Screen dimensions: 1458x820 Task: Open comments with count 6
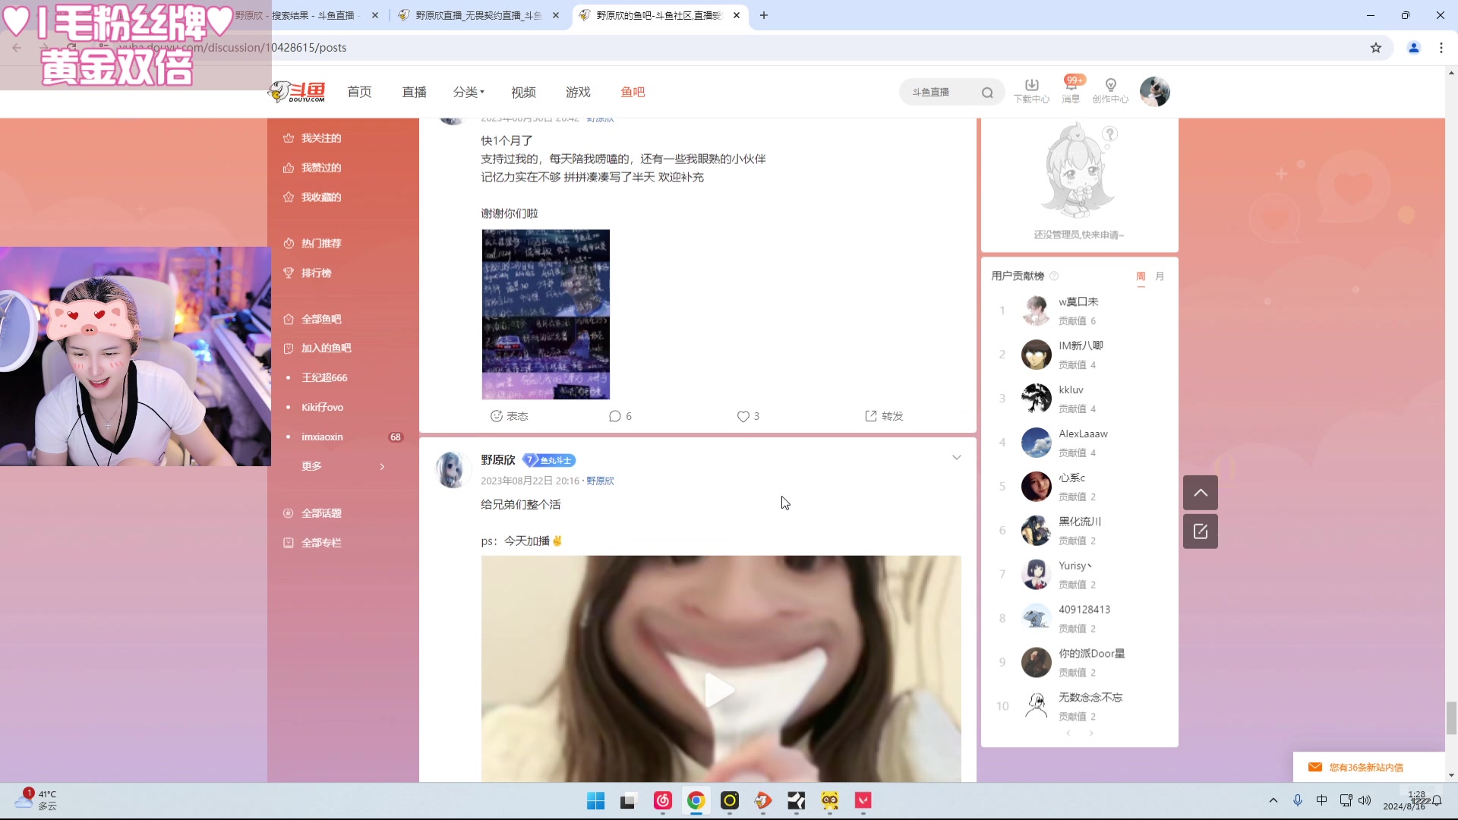point(620,416)
